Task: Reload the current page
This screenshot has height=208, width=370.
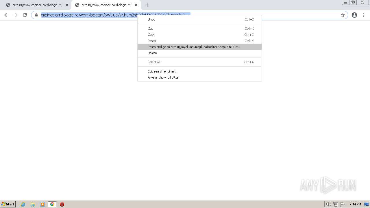Action: click(25, 15)
